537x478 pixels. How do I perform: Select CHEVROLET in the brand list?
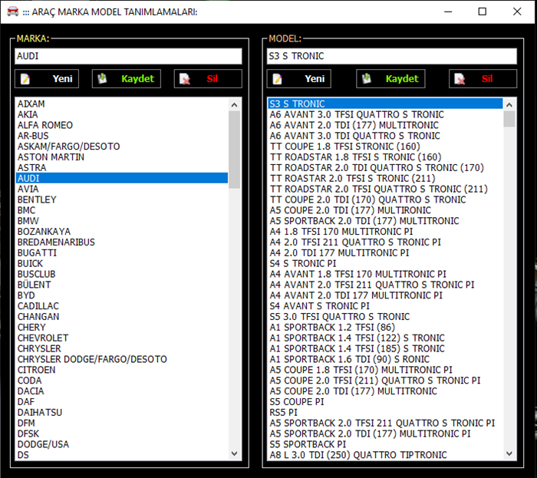coord(122,338)
